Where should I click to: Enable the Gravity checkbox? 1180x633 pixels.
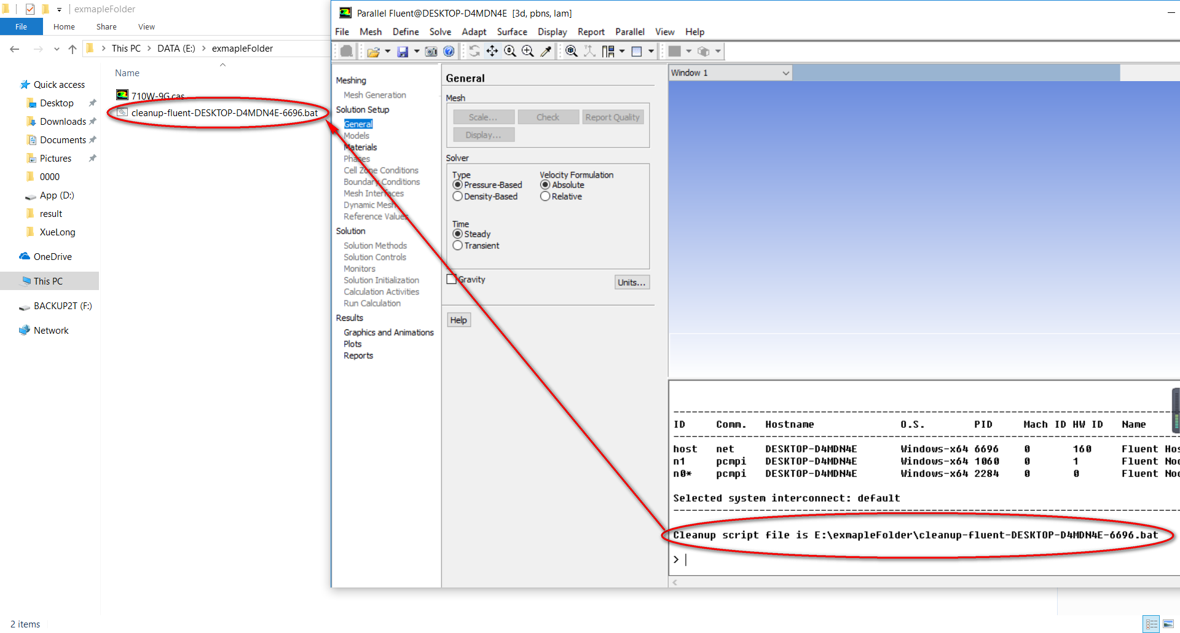[451, 278]
